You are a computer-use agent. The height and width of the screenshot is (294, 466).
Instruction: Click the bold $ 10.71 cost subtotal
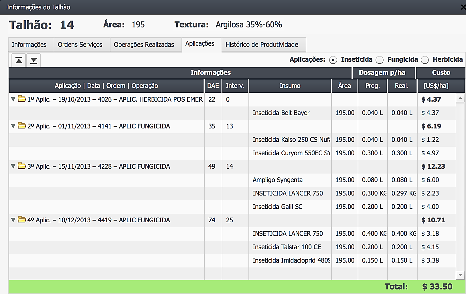433,220
